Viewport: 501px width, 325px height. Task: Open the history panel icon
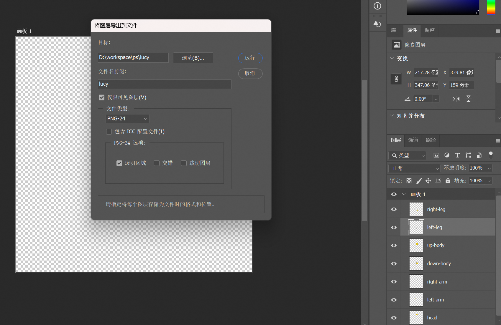tap(377, 24)
